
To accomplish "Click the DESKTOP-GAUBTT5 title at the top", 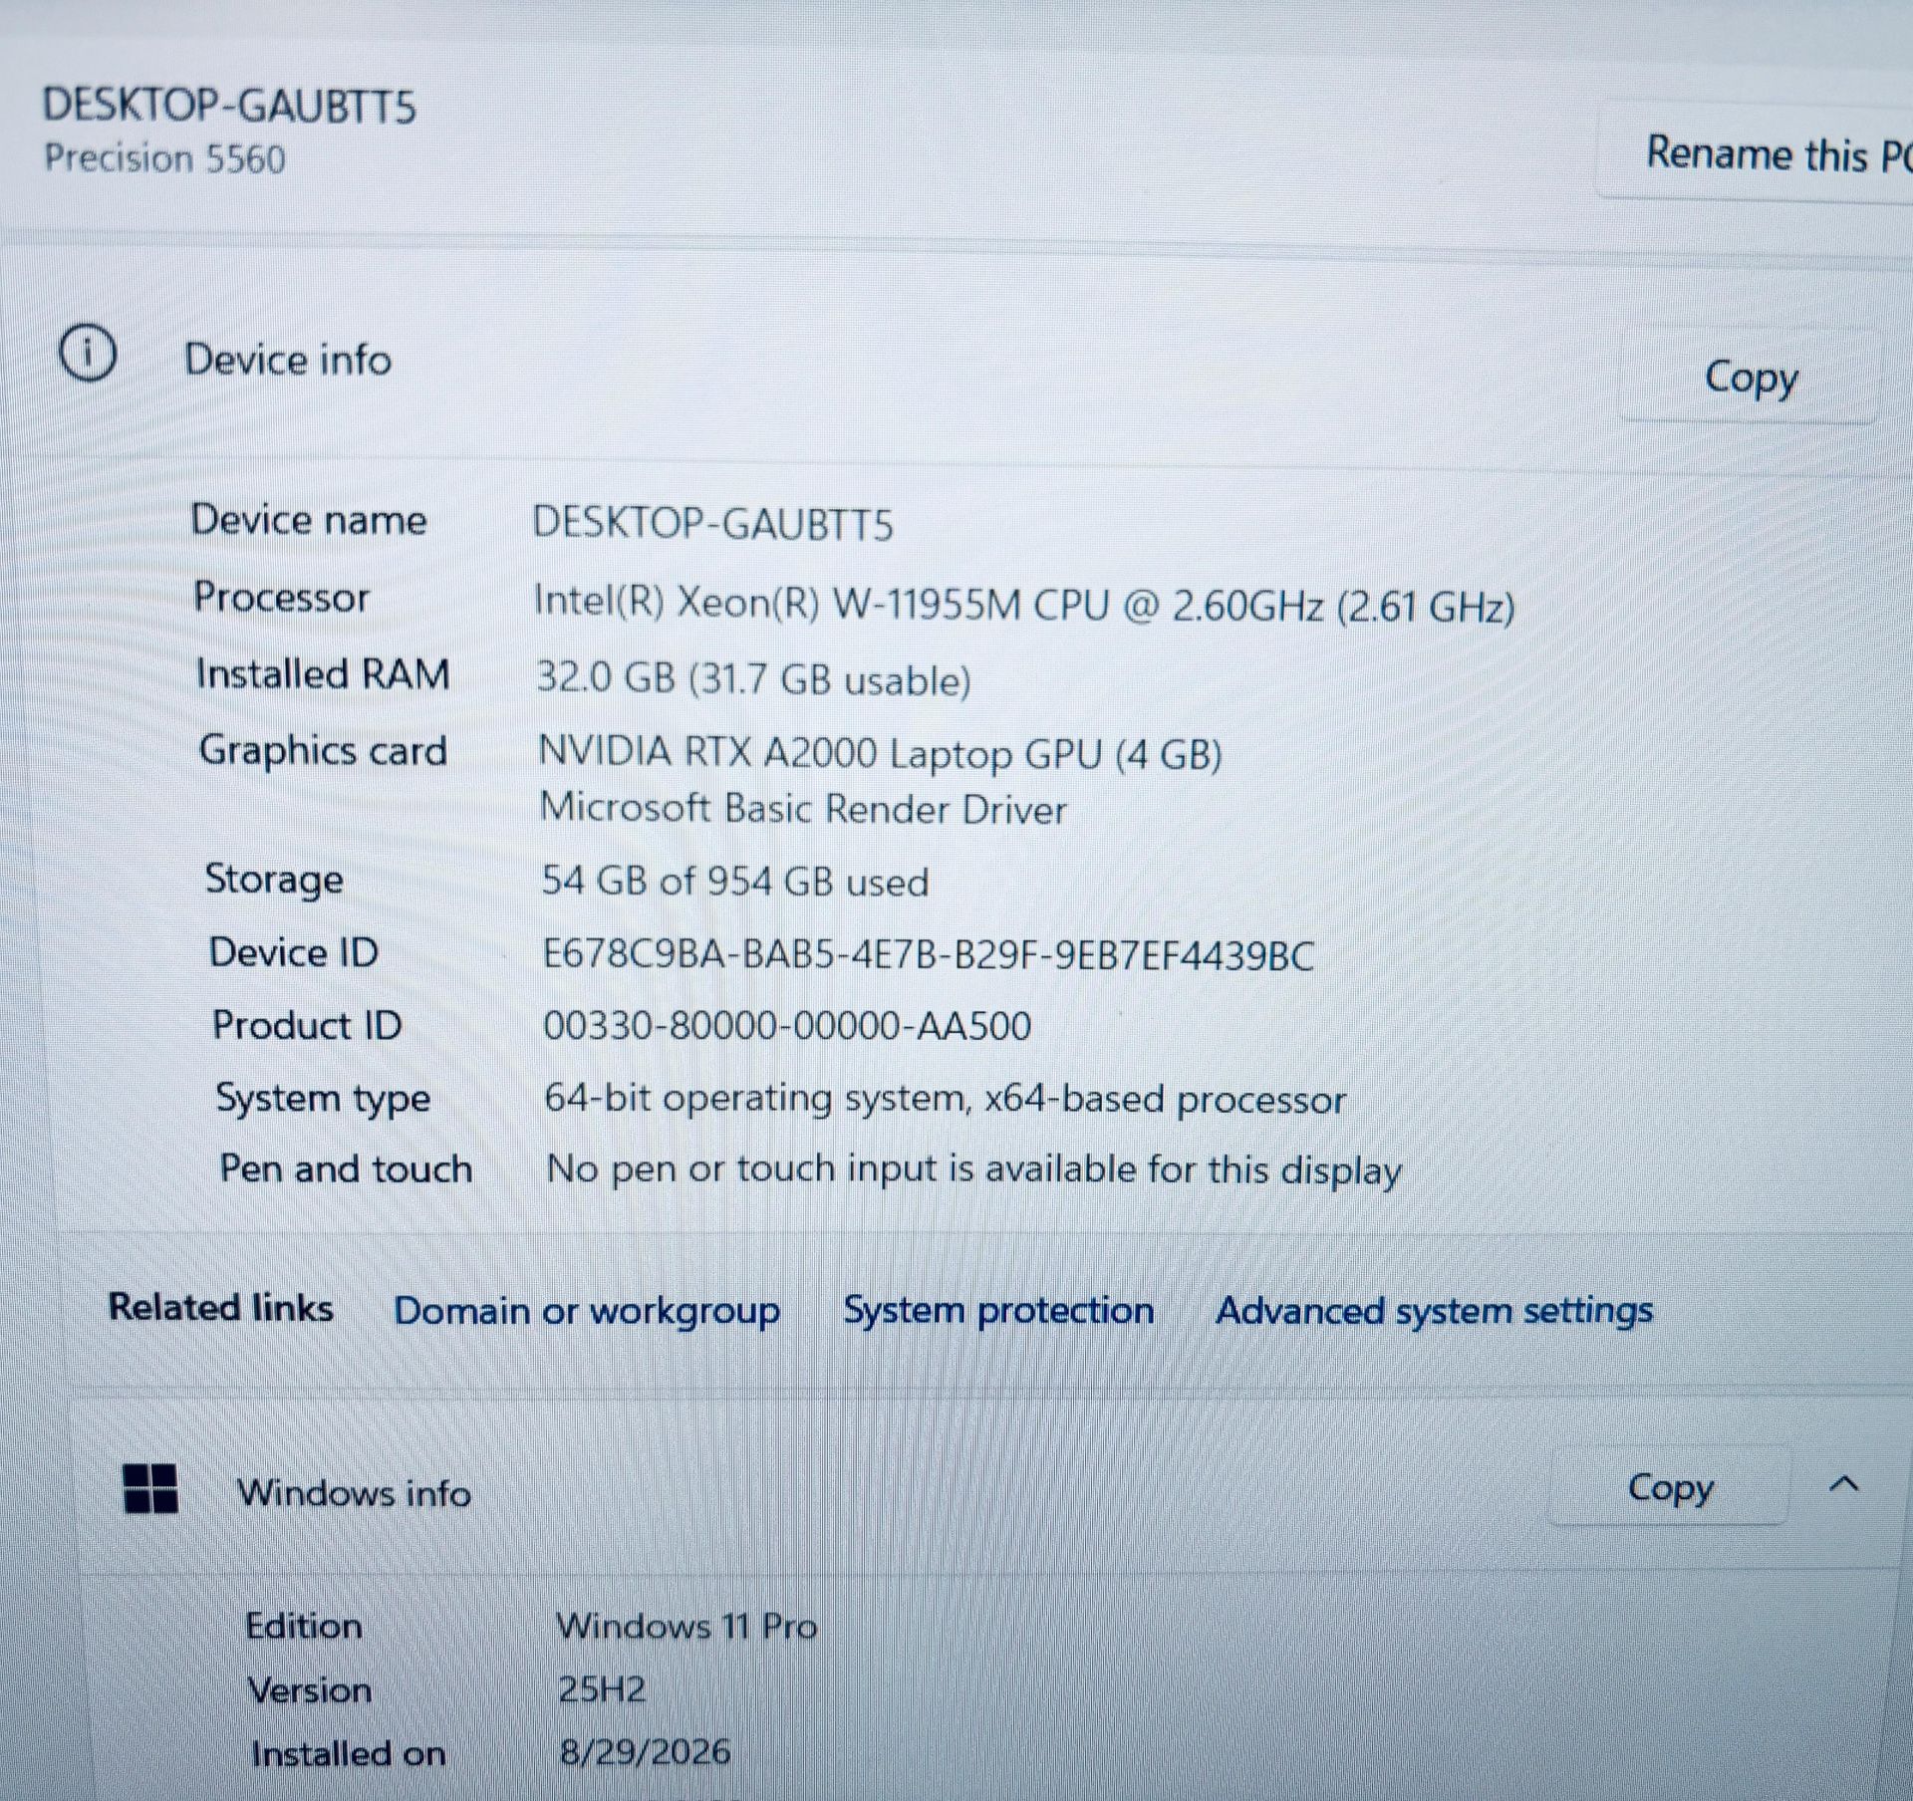I will point(229,106).
